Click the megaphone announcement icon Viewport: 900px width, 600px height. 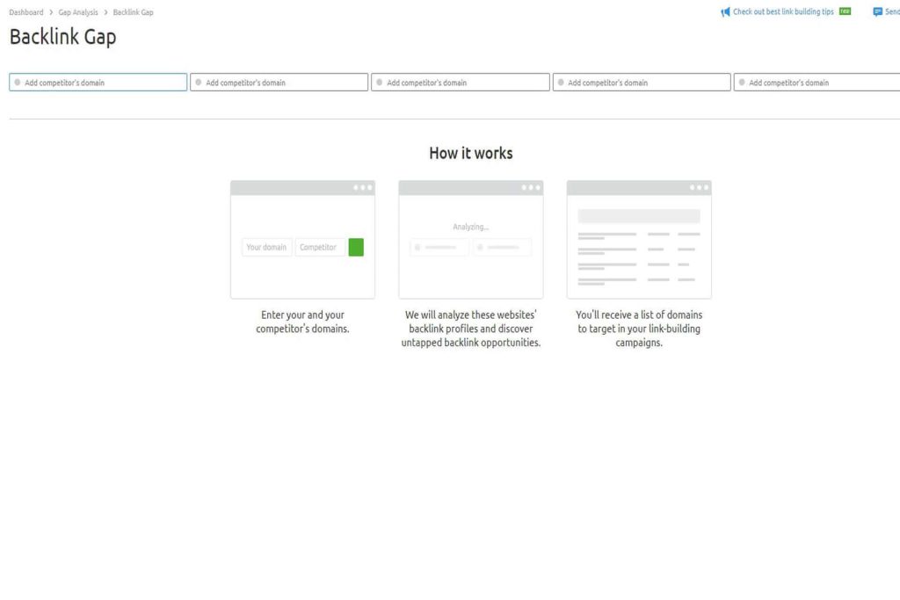725,11
